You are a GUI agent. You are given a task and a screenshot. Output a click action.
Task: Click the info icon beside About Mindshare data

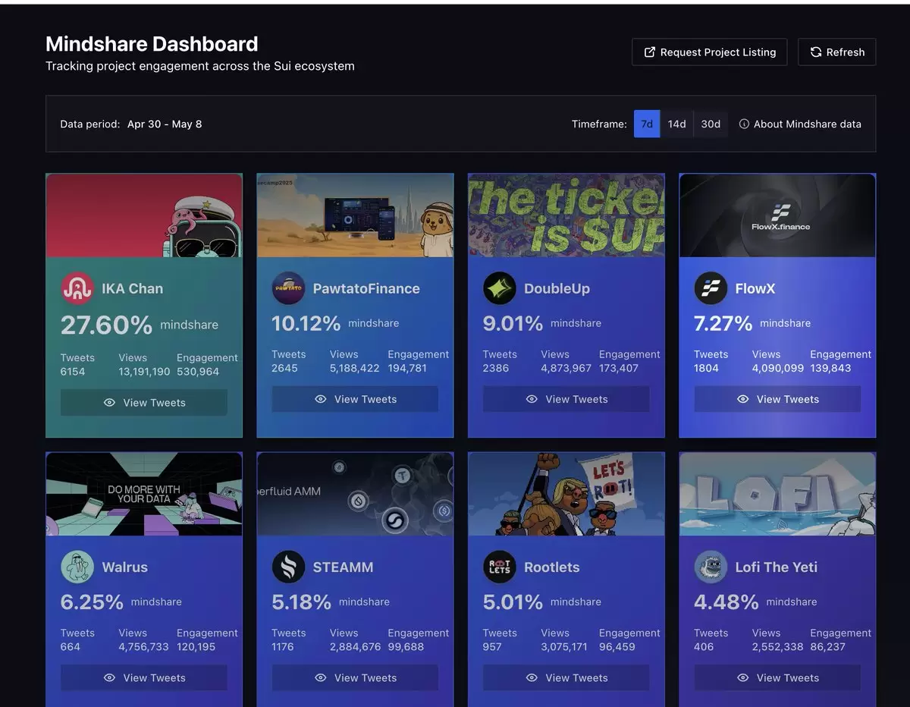pos(744,124)
